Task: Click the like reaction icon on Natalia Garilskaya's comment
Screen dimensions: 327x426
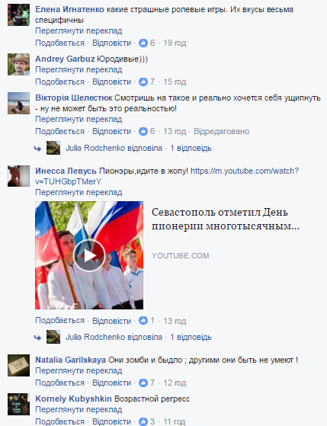Action: click(143, 383)
